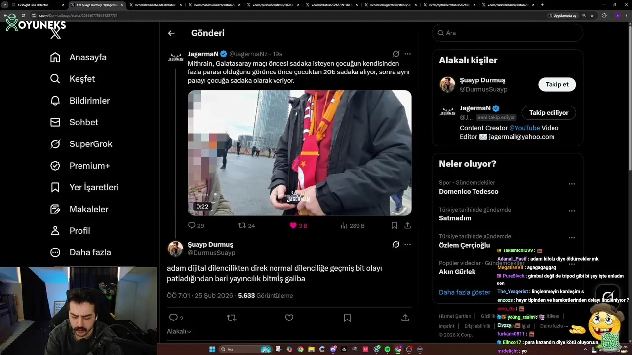
Task: Bookmark JagermaN's quoted post
Action: tap(394, 225)
